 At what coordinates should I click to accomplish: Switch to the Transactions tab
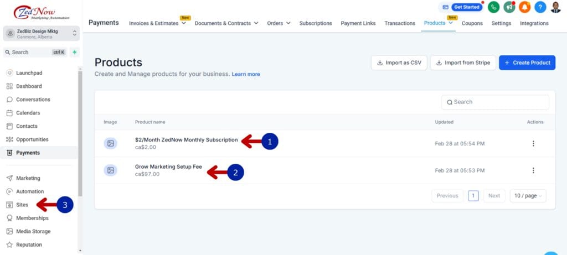tap(400, 23)
